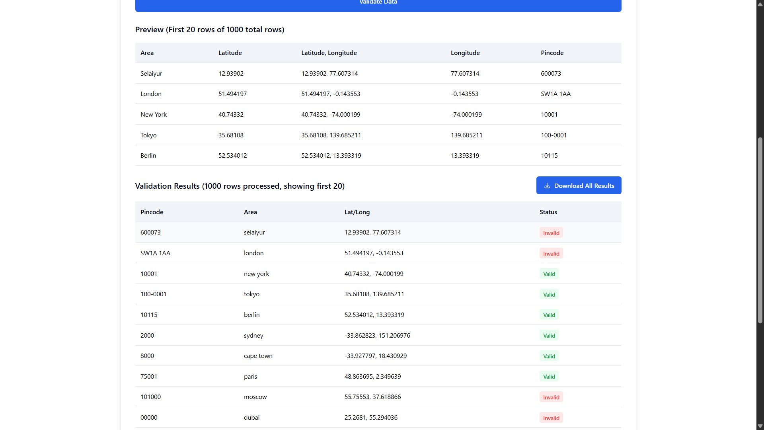Click the scrollbar up arrow

click(760, 4)
